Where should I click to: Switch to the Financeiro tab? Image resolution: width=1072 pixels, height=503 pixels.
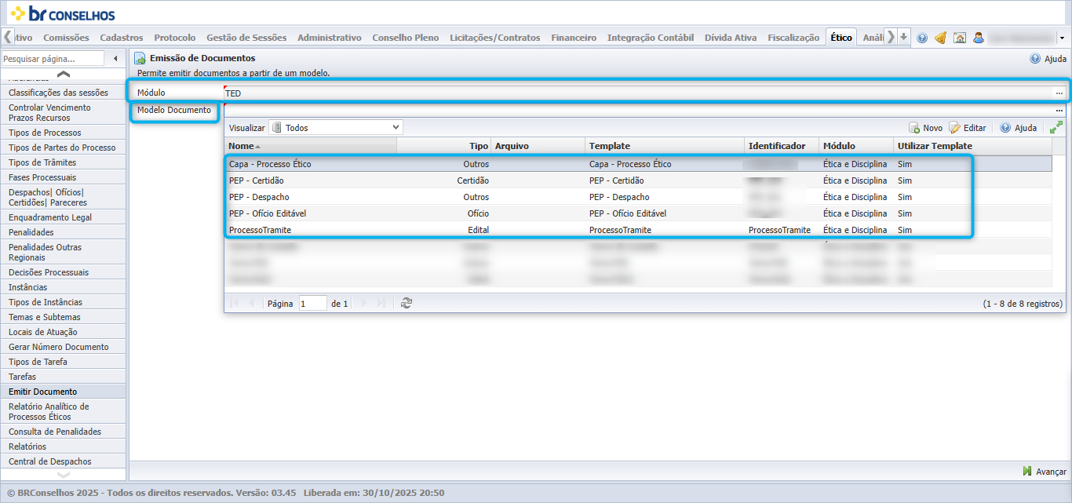[574, 37]
